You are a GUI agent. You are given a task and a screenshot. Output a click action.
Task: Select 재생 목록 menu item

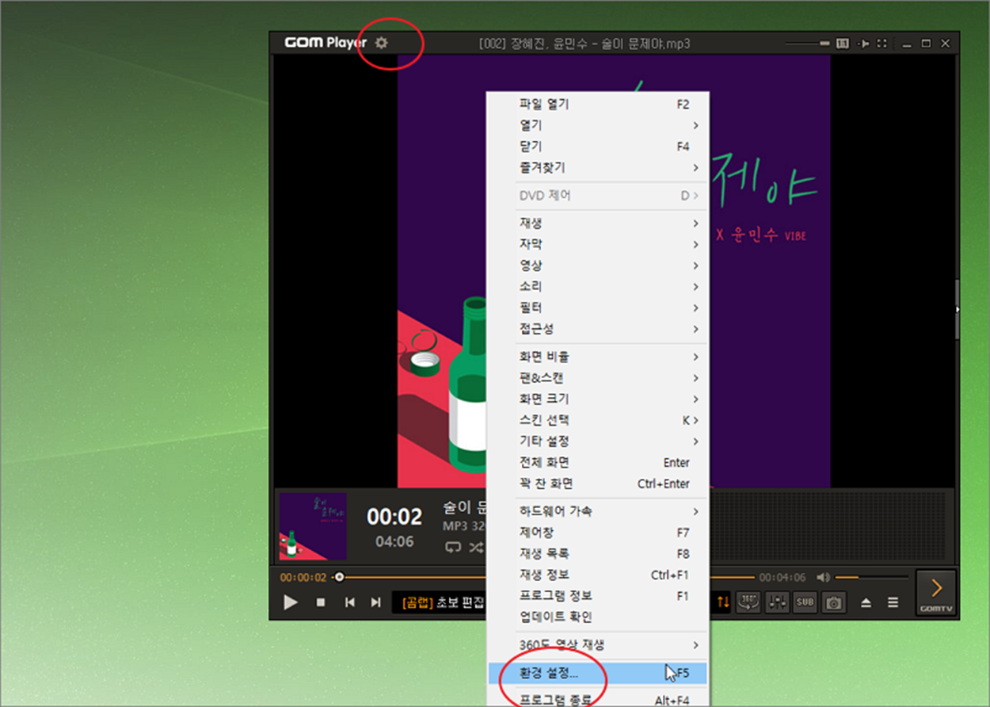coord(597,553)
